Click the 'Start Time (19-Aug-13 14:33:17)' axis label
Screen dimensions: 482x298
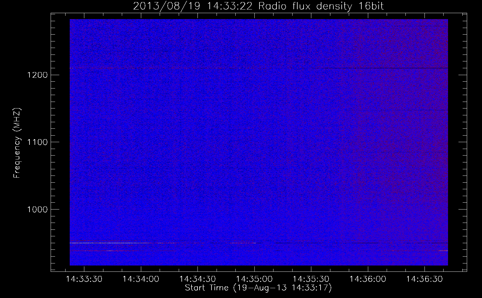[x=258, y=288]
